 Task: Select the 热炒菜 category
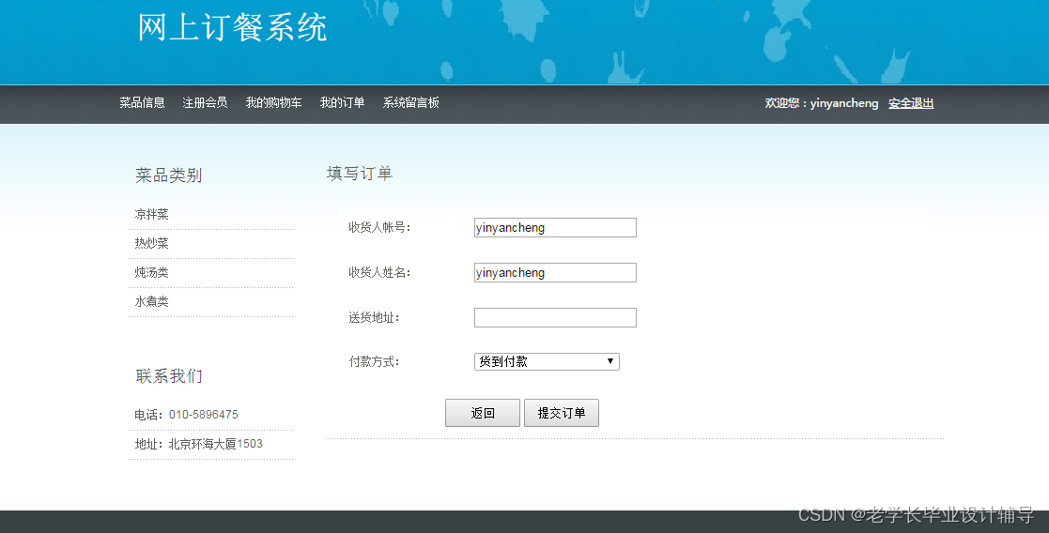point(152,243)
